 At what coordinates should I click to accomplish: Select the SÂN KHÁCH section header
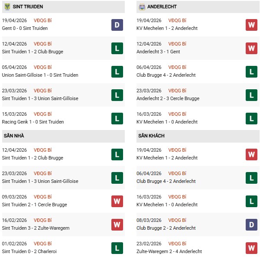click(151, 136)
